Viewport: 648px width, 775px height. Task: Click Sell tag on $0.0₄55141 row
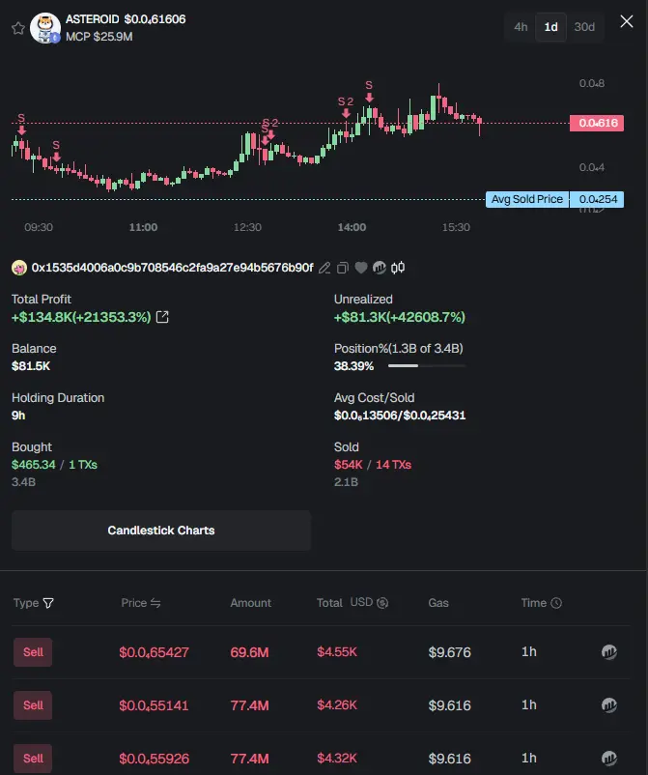pos(33,704)
